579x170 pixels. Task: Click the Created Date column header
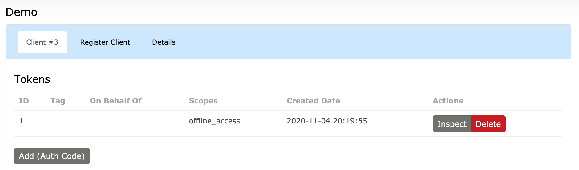(313, 101)
